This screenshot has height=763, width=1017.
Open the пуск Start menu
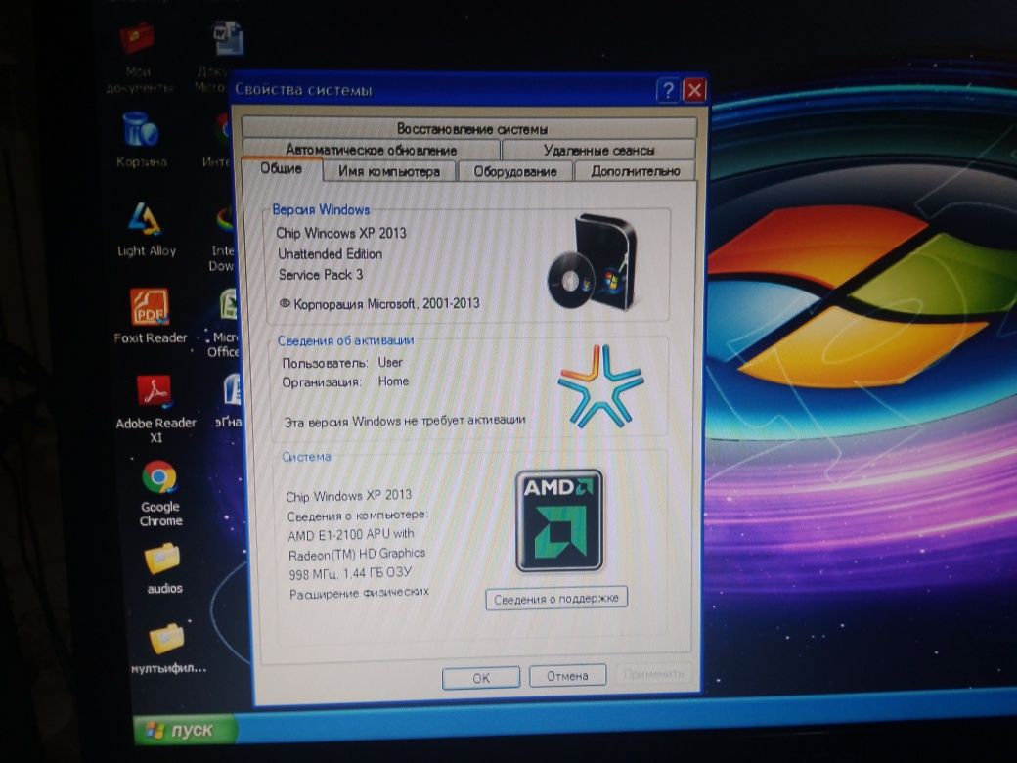tap(184, 730)
